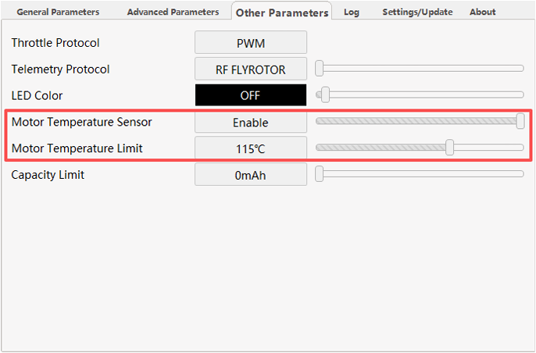The height and width of the screenshot is (353, 536).
Task: Click the black LED Color OFF swatch
Action: (x=250, y=95)
